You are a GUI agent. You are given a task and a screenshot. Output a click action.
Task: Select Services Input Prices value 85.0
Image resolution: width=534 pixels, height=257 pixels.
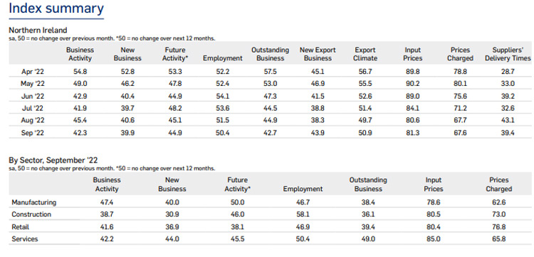pyautogui.click(x=433, y=239)
